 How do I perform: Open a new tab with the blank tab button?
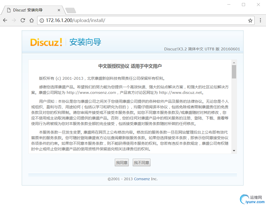[71, 10]
